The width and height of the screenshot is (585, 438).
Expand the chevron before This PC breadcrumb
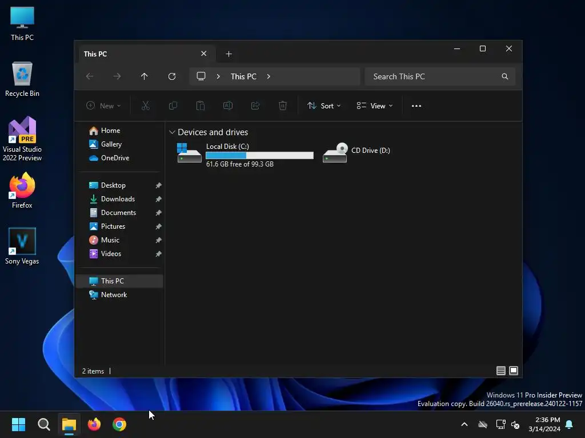pyautogui.click(x=218, y=76)
